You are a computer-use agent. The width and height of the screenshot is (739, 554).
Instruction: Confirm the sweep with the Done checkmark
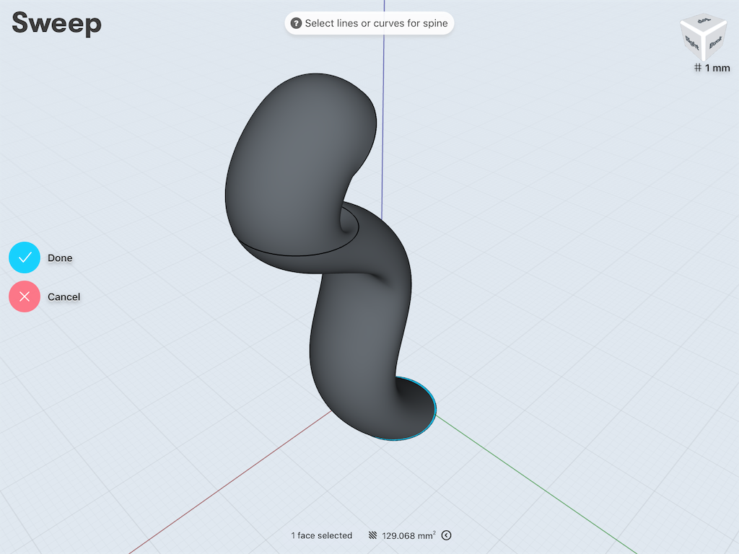pos(25,258)
